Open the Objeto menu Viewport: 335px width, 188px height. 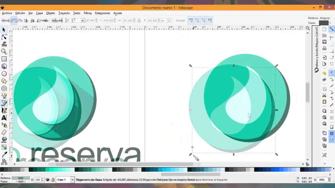click(51, 13)
